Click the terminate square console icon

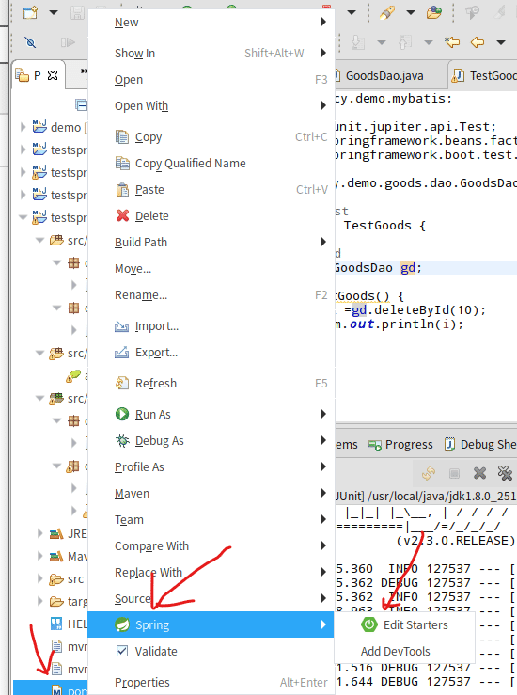(x=454, y=473)
